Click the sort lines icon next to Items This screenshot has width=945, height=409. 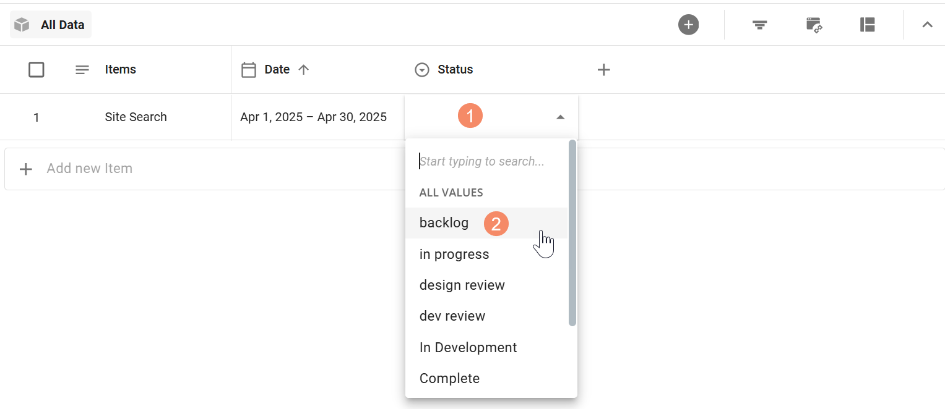click(x=82, y=69)
